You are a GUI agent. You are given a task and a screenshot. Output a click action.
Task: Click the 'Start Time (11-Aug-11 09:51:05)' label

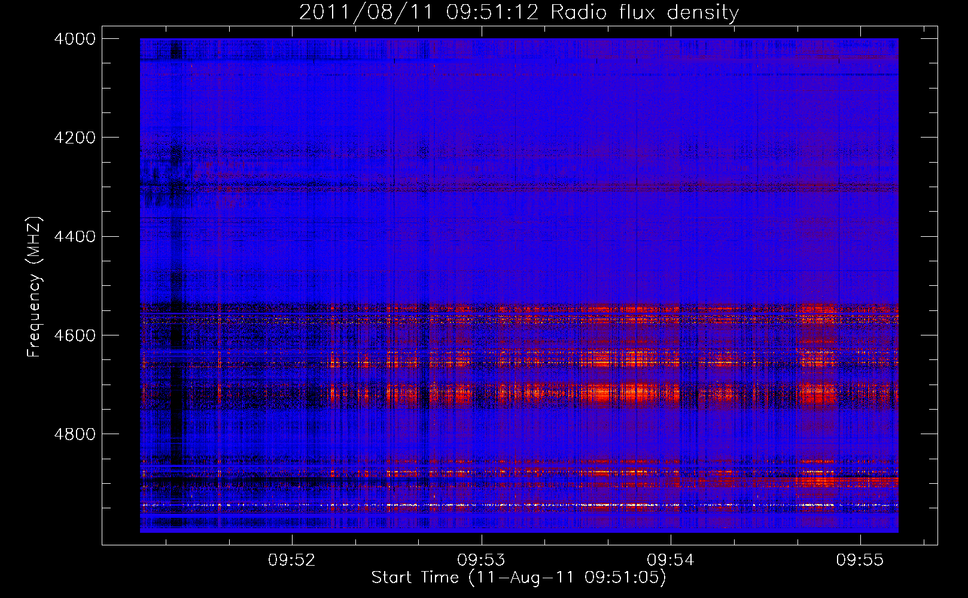519,578
